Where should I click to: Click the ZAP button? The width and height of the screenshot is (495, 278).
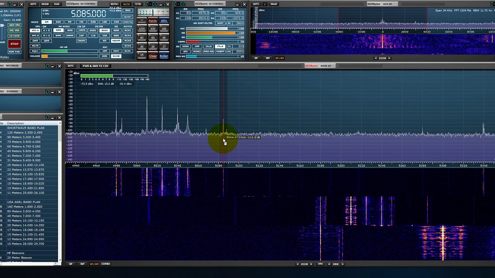pyautogui.click(x=82, y=36)
